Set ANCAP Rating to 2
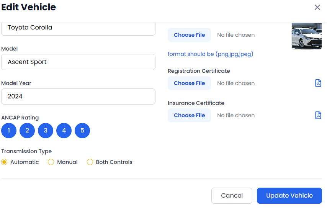Viewport: 327px width, 211px height. (x=27, y=131)
